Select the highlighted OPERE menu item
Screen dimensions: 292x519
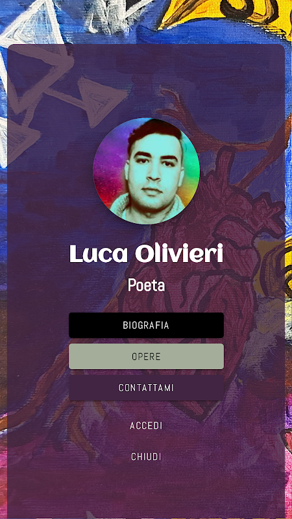pos(147,356)
